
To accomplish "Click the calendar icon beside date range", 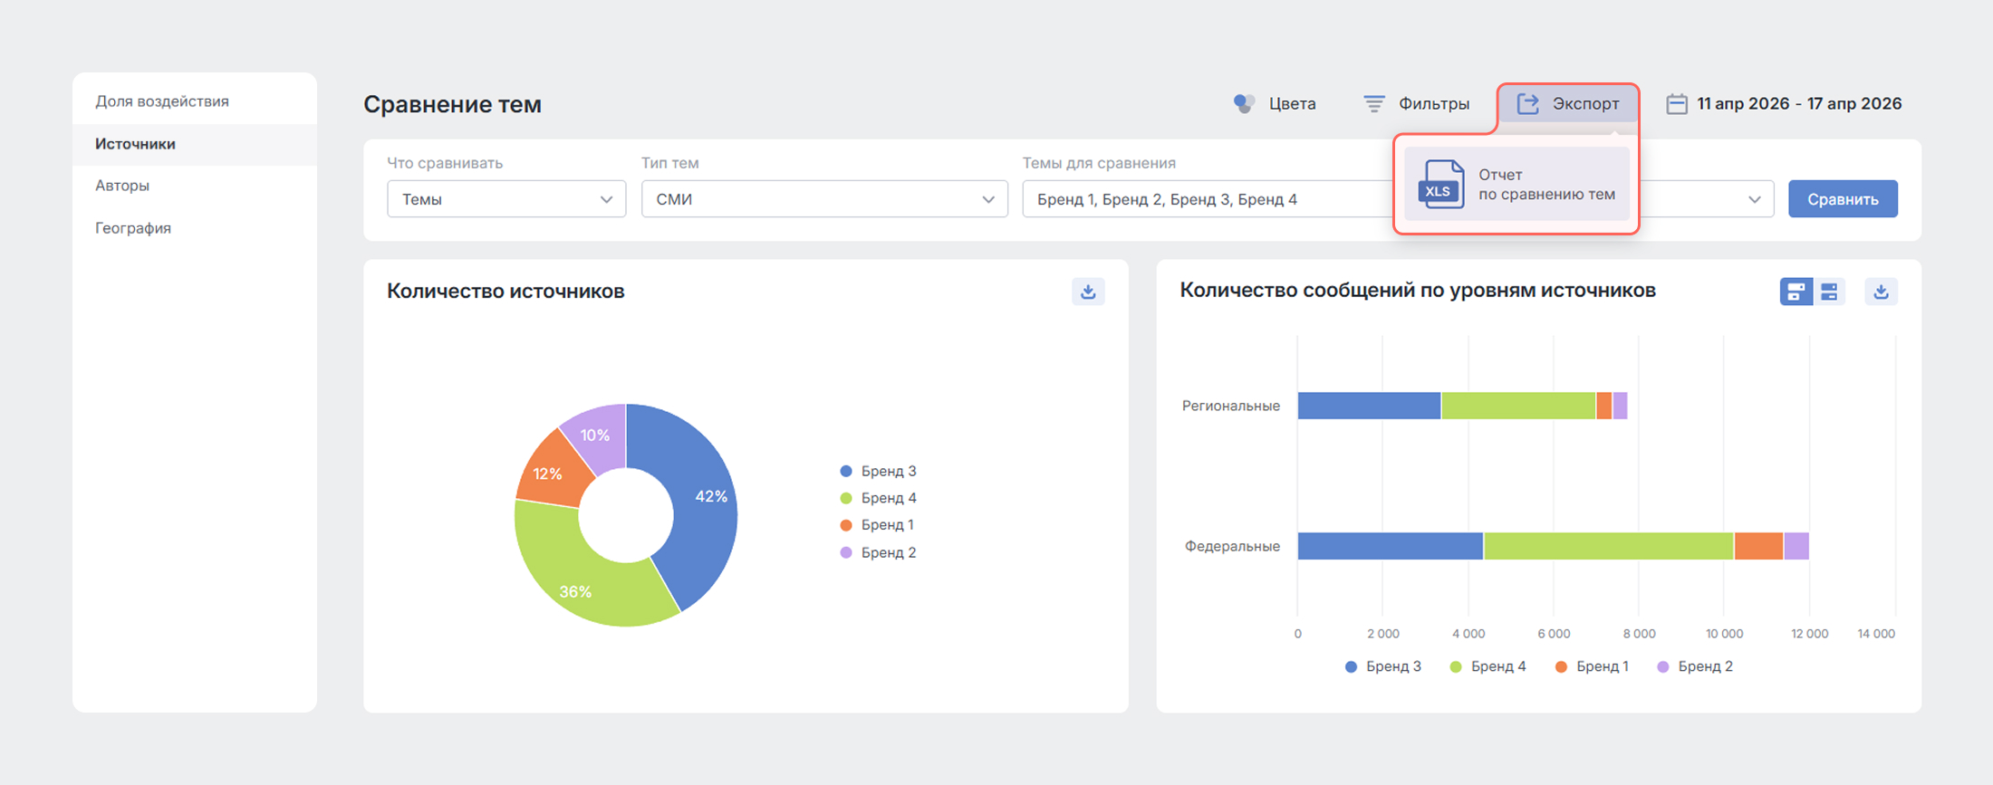I will 1676,104.
